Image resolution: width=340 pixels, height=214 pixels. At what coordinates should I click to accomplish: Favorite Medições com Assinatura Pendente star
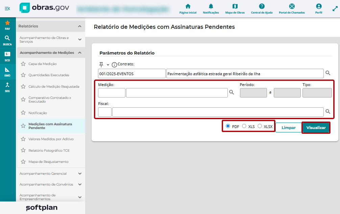[x=23, y=126]
